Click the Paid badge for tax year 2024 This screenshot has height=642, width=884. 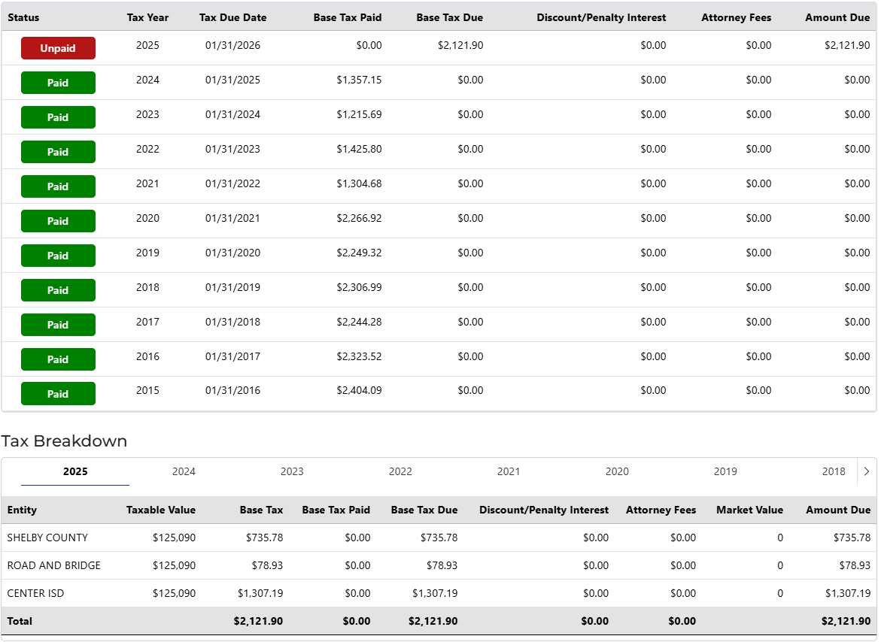click(x=58, y=83)
